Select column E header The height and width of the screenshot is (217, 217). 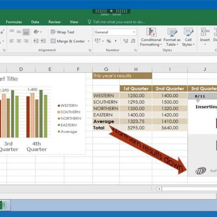(x=50, y=69)
